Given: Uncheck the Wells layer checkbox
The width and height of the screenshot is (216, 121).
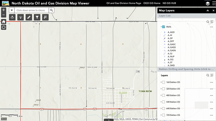Looking at the screenshot, I should coord(163,27).
